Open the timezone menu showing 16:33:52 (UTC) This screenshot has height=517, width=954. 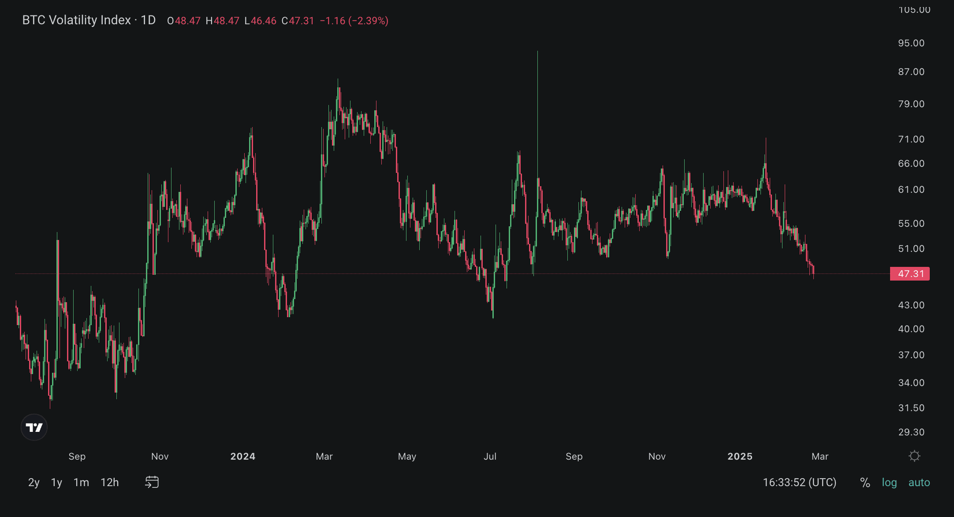point(799,483)
